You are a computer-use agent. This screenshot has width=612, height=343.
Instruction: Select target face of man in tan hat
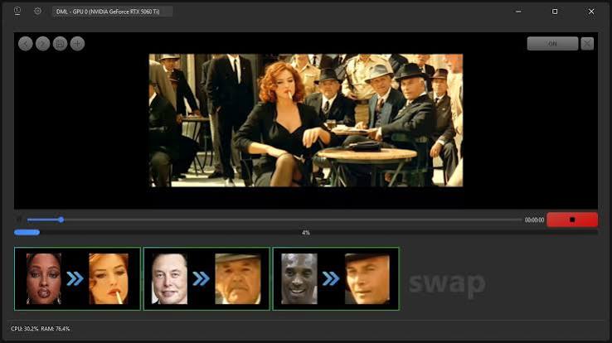(x=238, y=278)
